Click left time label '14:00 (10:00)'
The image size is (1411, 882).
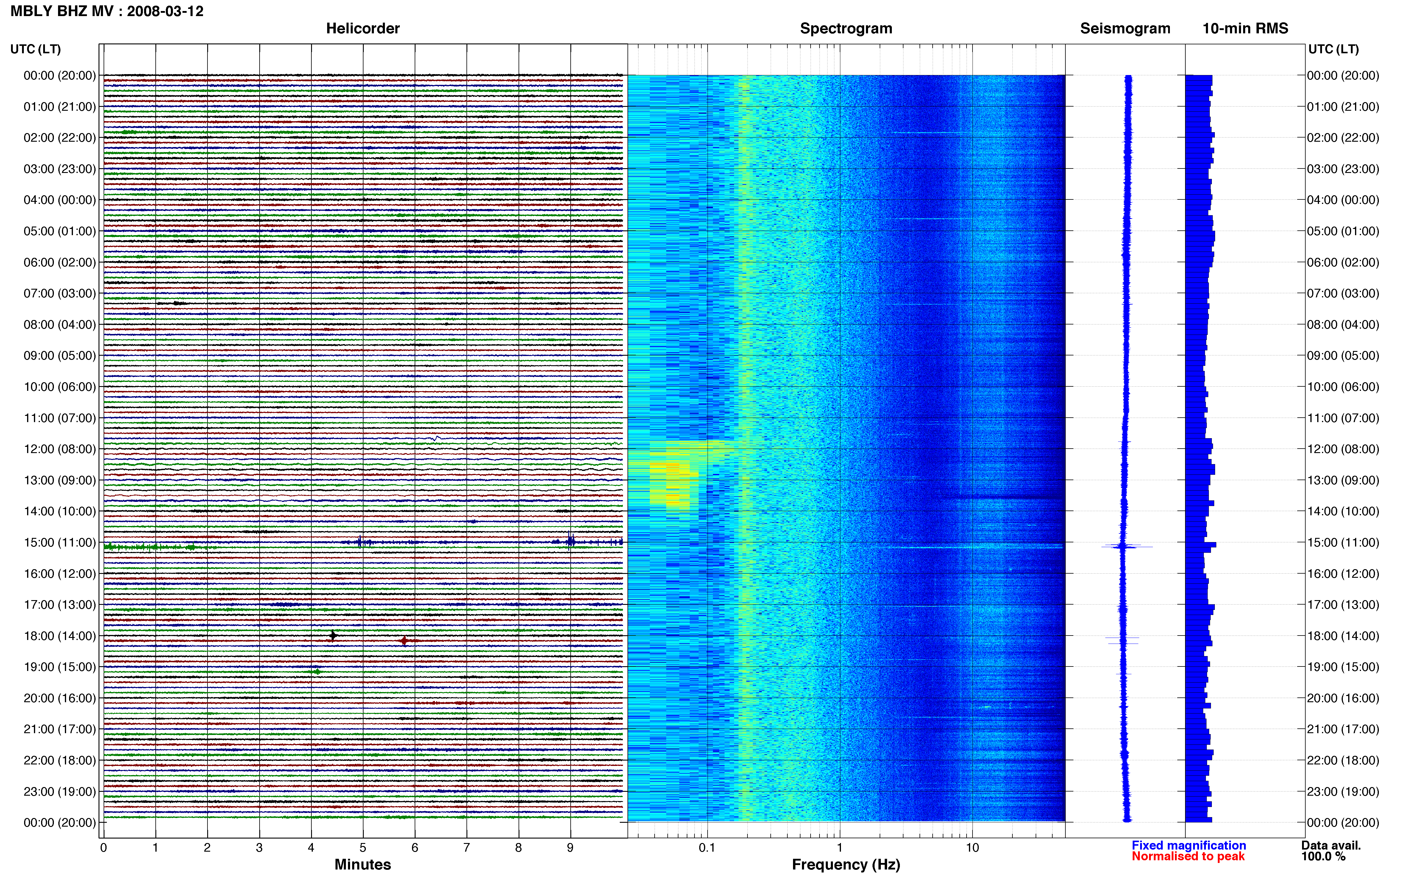(60, 512)
